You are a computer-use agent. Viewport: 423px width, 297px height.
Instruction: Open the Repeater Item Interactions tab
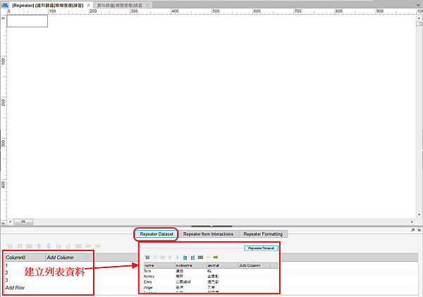pos(208,234)
